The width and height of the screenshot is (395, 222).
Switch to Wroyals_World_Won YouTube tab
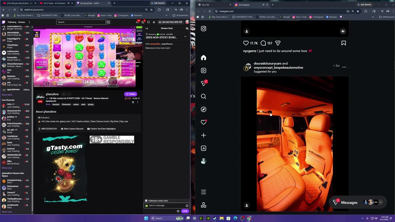click(19, 3)
